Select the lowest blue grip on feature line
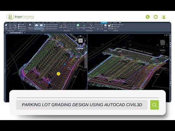Screen dimensions: 175x131 point(50,82)
